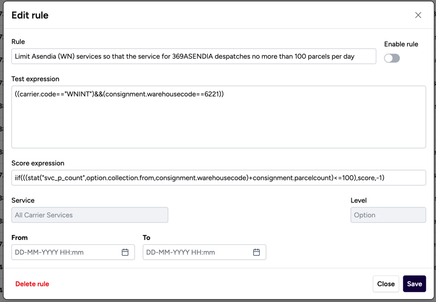Click the Rule field label

(x=18, y=42)
